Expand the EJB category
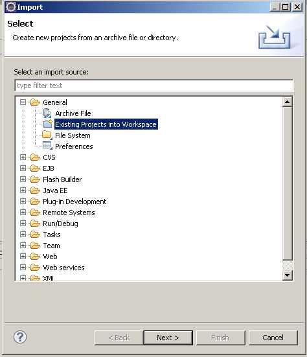307x357 pixels. [x=23, y=168]
